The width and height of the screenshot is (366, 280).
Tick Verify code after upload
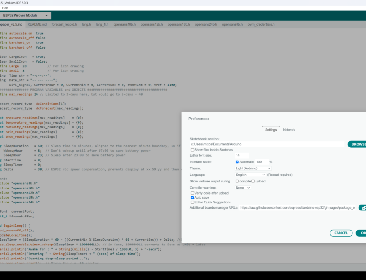tap(193, 193)
